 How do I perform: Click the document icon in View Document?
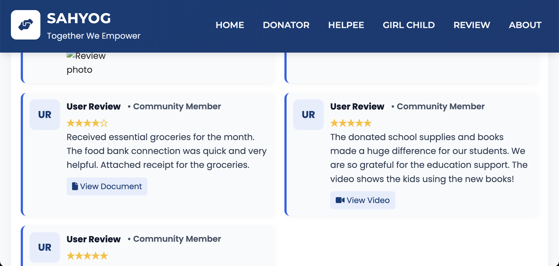[75, 186]
